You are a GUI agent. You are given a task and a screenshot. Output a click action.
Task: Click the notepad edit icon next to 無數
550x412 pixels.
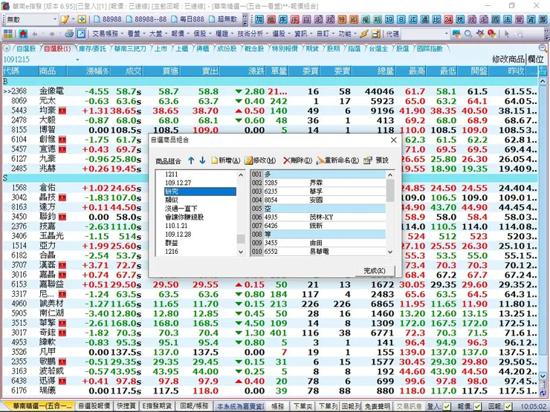(65, 19)
